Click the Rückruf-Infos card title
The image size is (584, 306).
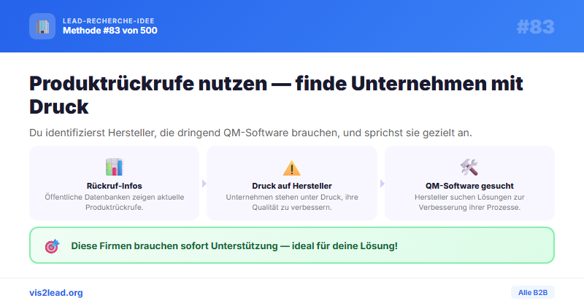tap(115, 186)
